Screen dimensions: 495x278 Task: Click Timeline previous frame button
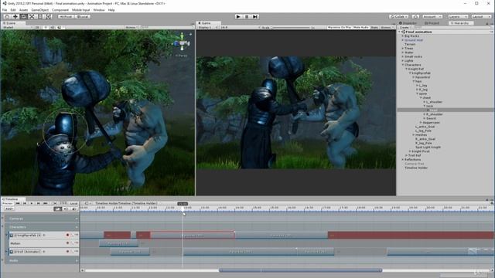click(25, 203)
